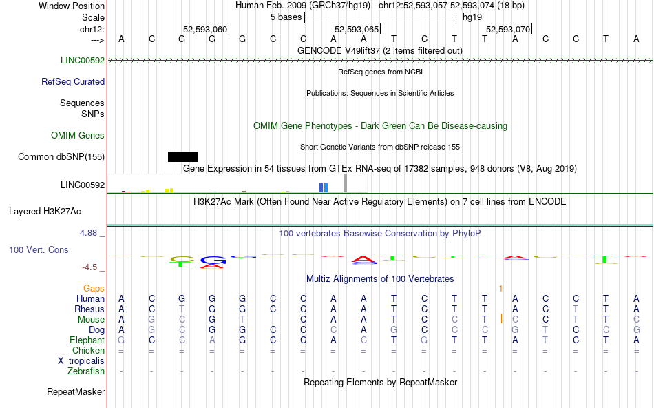Select the Human species label
Image resolution: width=654 pixels, height=408 pixels.
tap(90, 298)
